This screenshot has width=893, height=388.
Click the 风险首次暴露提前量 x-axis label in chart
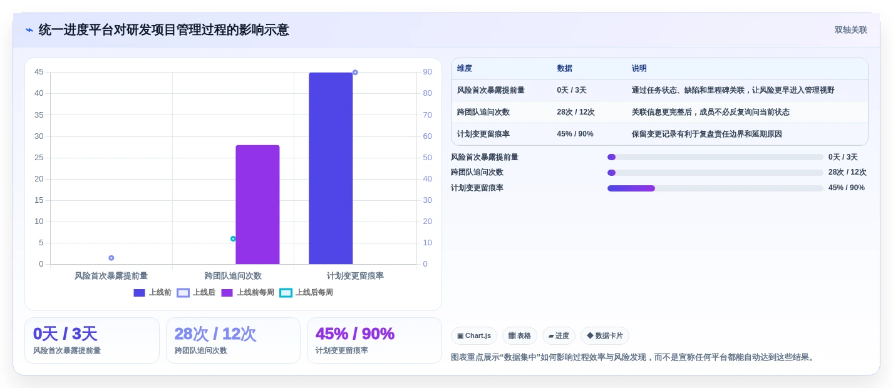click(x=111, y=276)
